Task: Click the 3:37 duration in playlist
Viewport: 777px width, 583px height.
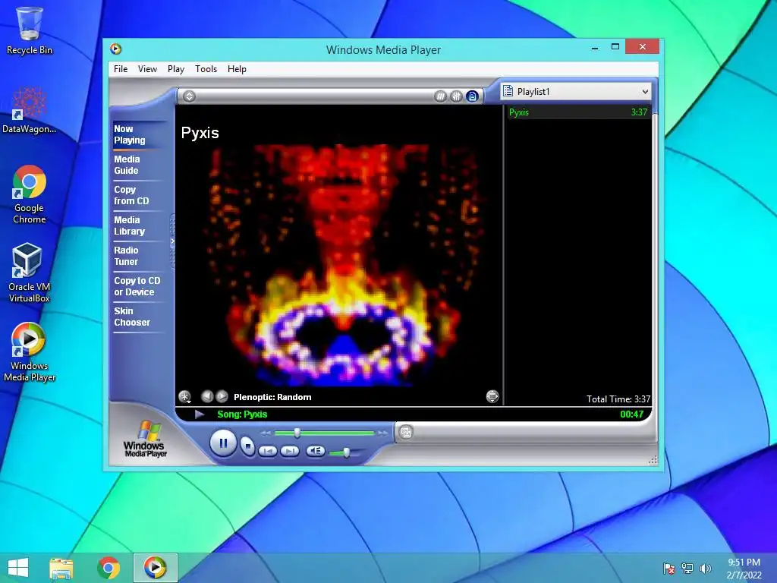Action: point(639,112)
